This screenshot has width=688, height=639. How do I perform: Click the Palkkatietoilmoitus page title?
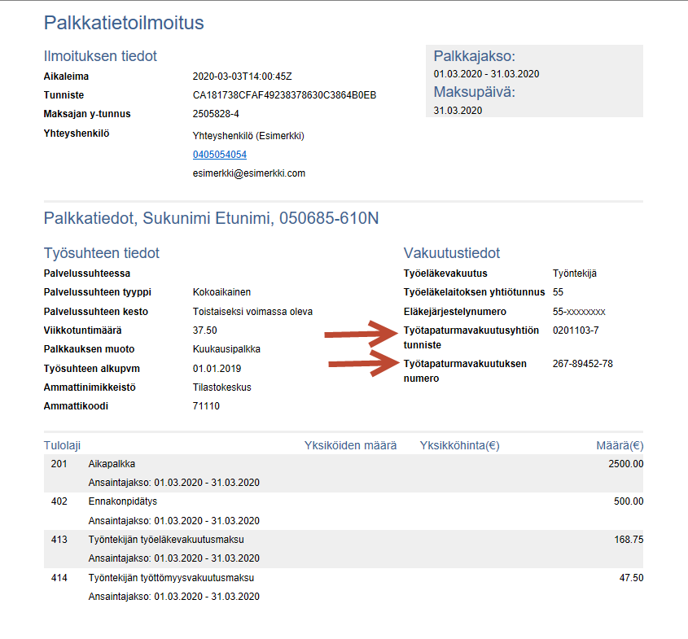click(x=124, y=23)
